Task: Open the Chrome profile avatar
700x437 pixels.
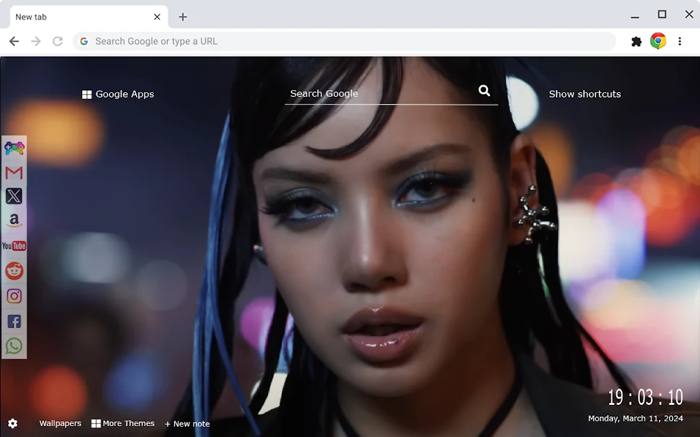Action: (x=658, y=41)
